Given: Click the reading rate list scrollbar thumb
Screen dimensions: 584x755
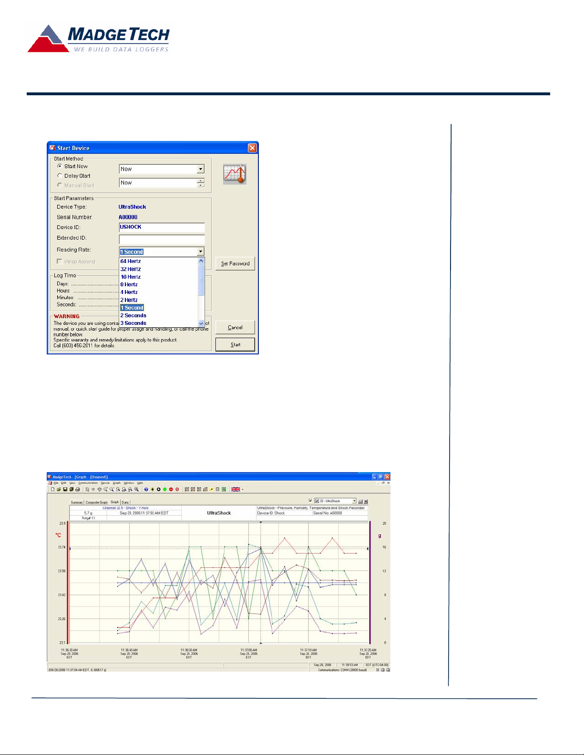Looking at the screenshot, I should click(201, 280).
